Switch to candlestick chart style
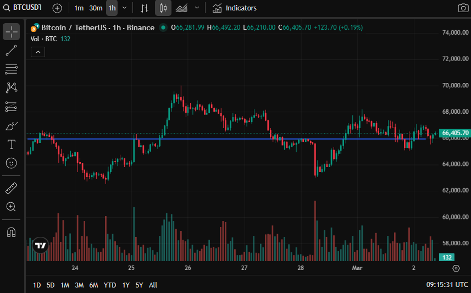 point(163,8)
